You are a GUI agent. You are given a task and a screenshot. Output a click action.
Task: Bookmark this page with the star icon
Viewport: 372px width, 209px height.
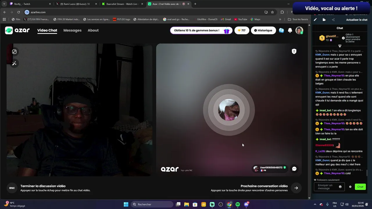[272, 12]
